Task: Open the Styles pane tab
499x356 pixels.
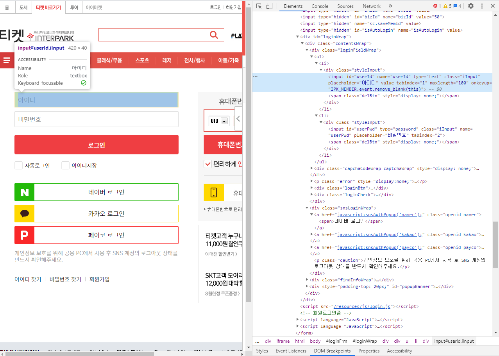Action: click(x=262, y=351)
